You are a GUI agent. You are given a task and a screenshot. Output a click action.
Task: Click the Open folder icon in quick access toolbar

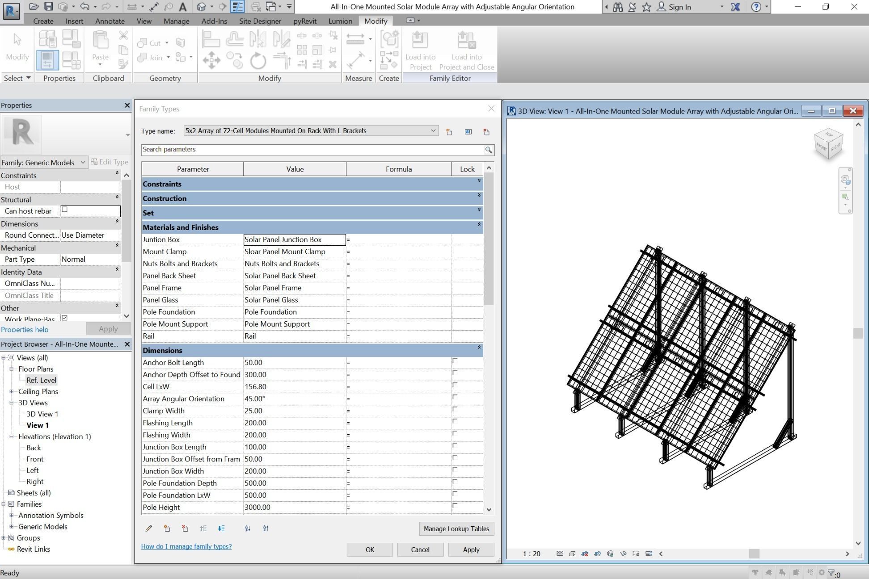pos(34,7)
